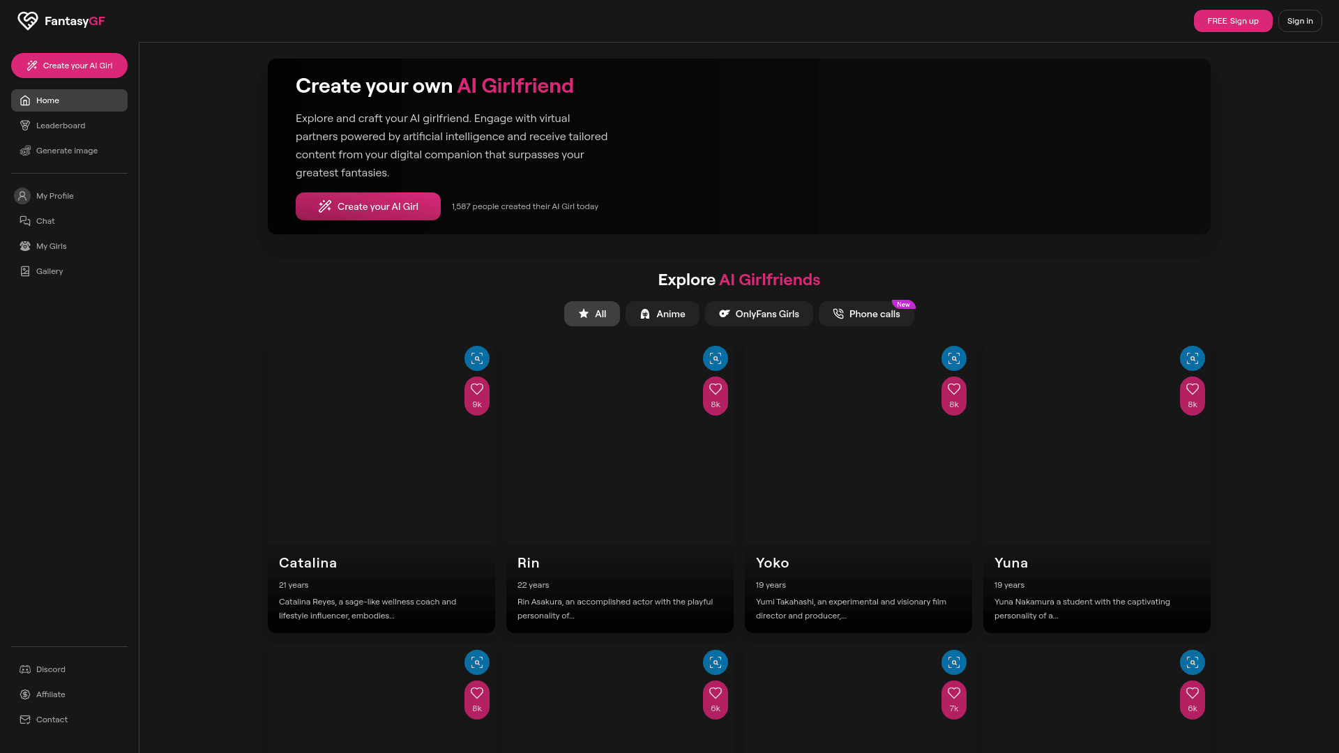Switch to the Phone calls tab
1339x753 pixels.
pyautogui.click(x=865, y=314)
